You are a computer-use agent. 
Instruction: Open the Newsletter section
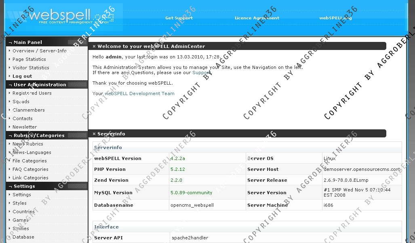(25, 127)
